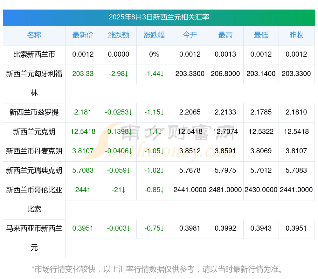Viewport: 318px width, 279px height.
Task: Click the 0.0000 change amount cell
Action: point(118,54)
